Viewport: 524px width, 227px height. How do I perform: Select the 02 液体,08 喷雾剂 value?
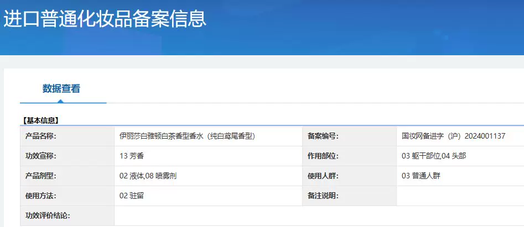coord(148,176)
